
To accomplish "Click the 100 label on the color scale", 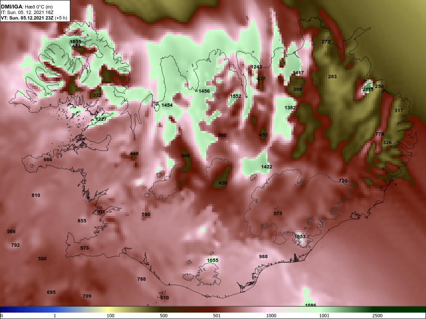I will (110, 316).
